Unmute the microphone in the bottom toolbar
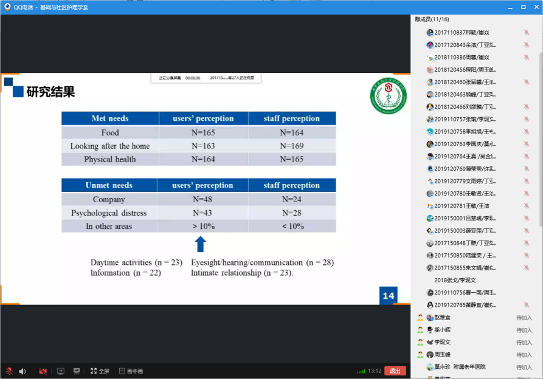The height and width of the screenshot is (379, 543). point(9,371)
